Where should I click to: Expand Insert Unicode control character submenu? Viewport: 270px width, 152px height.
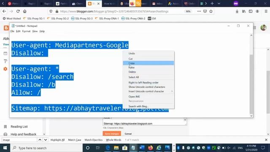[148, 91]
